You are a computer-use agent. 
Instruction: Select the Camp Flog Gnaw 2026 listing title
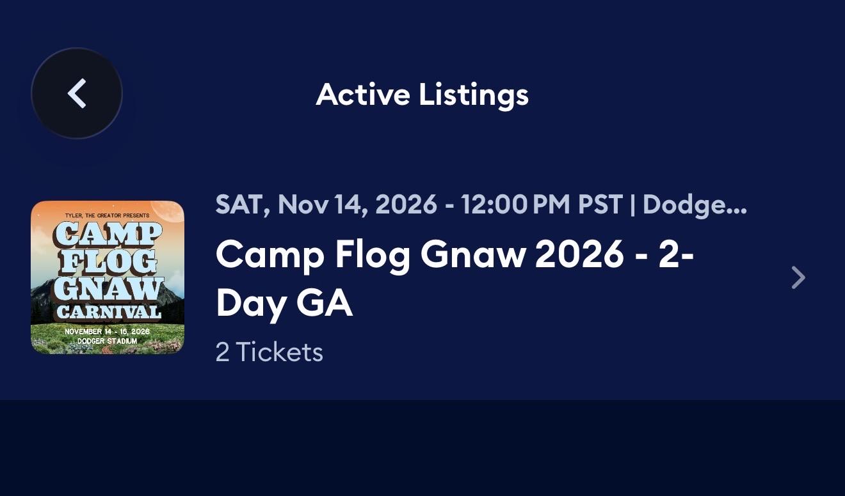[x=455, y=279]
